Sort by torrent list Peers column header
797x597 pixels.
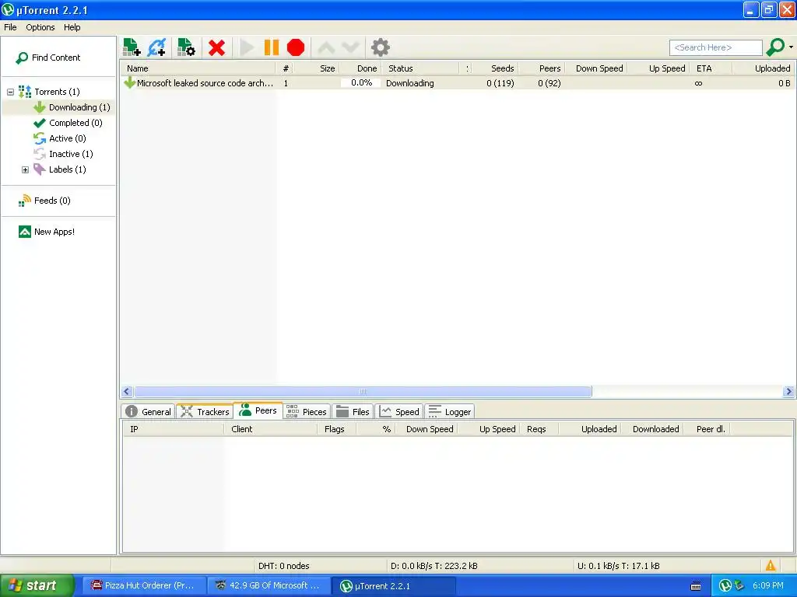point(542,68)
